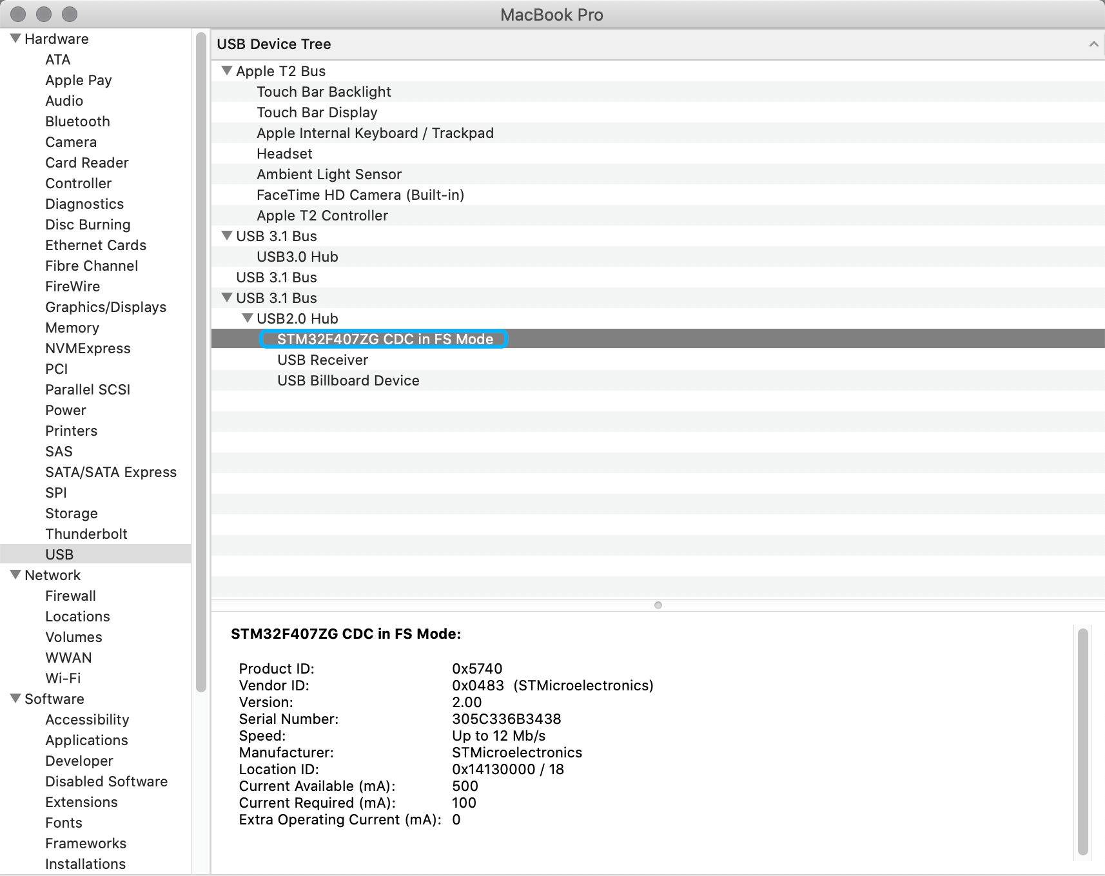1105x876 pixels.
Task: Open Accessibility under Software
Action: click(x=87, y=719)
